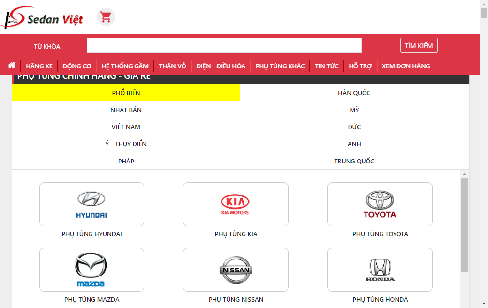
Task: Open the HỖ TRỢ menu item
Action: point(360,66)
